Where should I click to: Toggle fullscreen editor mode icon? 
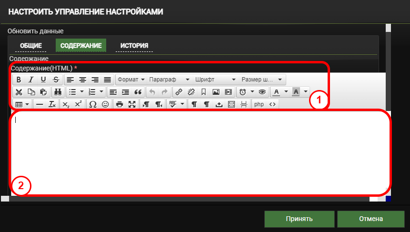[x=132, y=104]
